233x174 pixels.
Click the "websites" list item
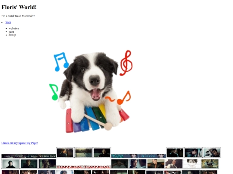coord(14,28)
